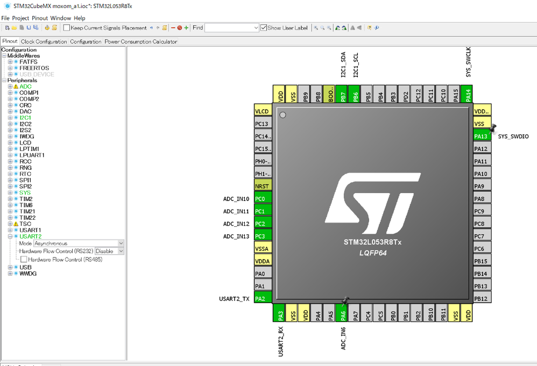The height and width of the screenshot is (366, 537).
Task: Click the upward gray triangle flip icon
Action: coord(352,28)
